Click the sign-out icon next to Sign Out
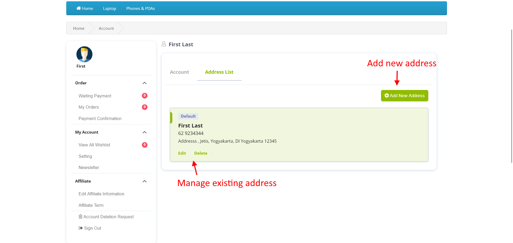Viewport: 513px width, 243px height. (x=80, y=228)
